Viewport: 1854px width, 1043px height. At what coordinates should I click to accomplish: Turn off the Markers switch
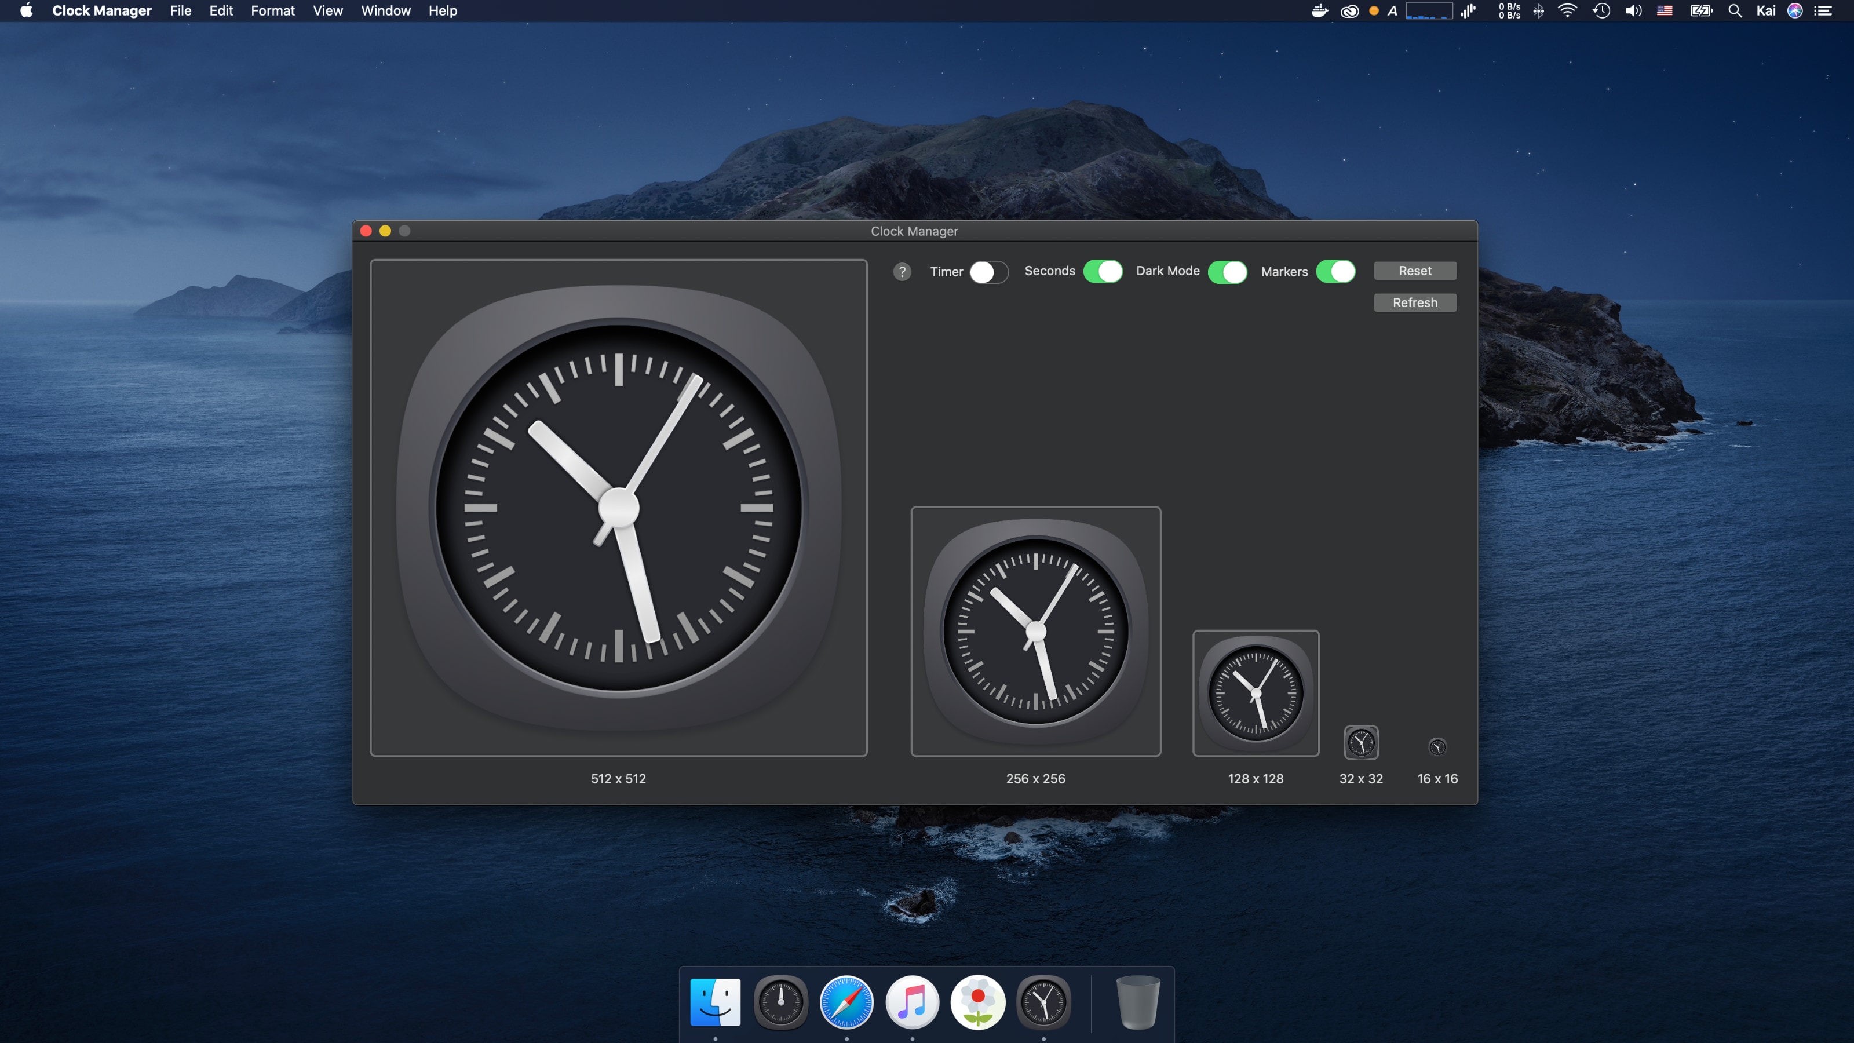(1337, 271)
